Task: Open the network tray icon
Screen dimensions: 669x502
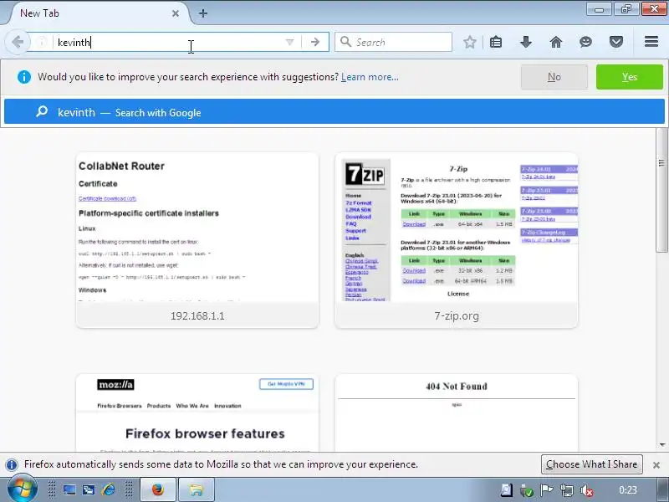Action: coord(567,490)
